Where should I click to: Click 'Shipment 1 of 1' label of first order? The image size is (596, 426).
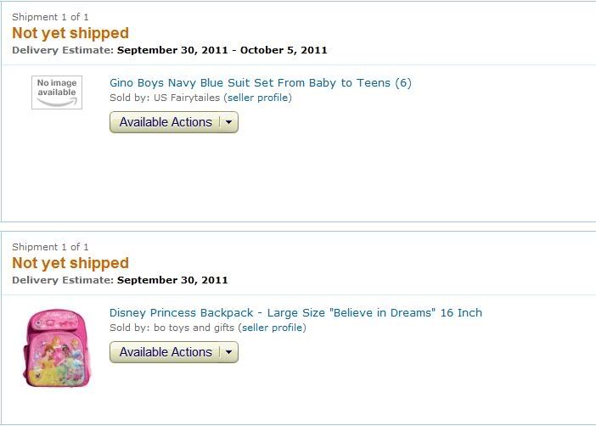click(50, 17)
